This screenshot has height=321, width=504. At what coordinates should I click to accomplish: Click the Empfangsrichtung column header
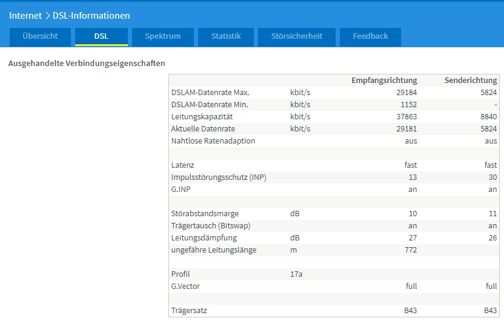(384, 80)
